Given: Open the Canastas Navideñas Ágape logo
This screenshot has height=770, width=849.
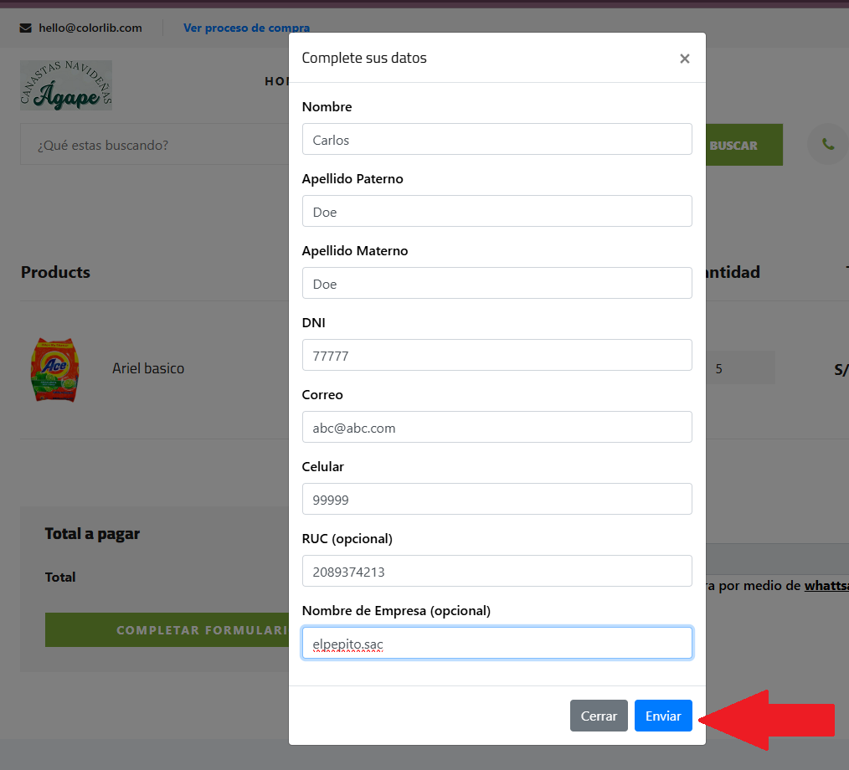Looking at the screenshot, I should (66, 85).
